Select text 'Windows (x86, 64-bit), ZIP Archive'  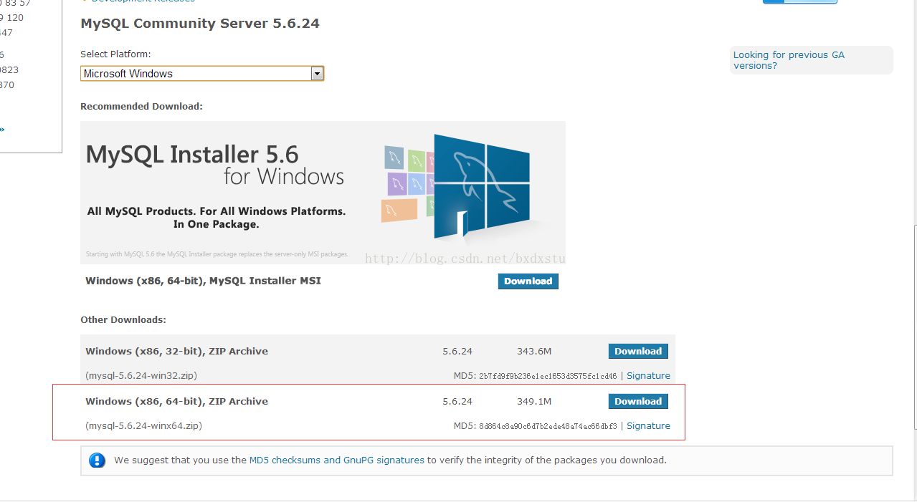[176, 401]
